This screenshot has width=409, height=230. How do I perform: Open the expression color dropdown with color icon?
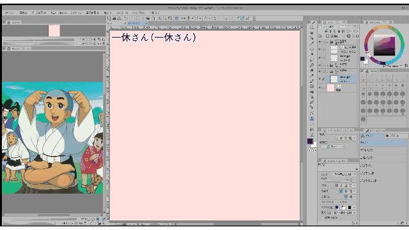pos(332,146)
